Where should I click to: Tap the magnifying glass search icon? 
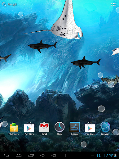click(4, 4)
